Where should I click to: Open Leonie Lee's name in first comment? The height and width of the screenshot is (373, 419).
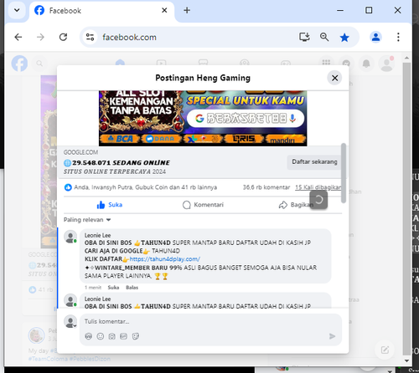tap(97, 235)
